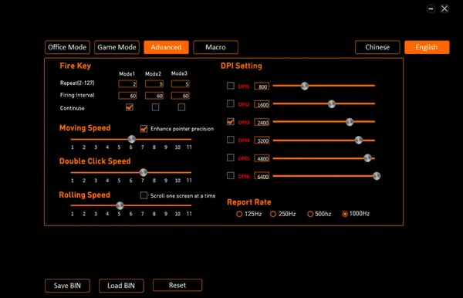The height and width of the screenshot is (298, 463).
Task: Select 500hz report rate
Action: tap(310, 214)
